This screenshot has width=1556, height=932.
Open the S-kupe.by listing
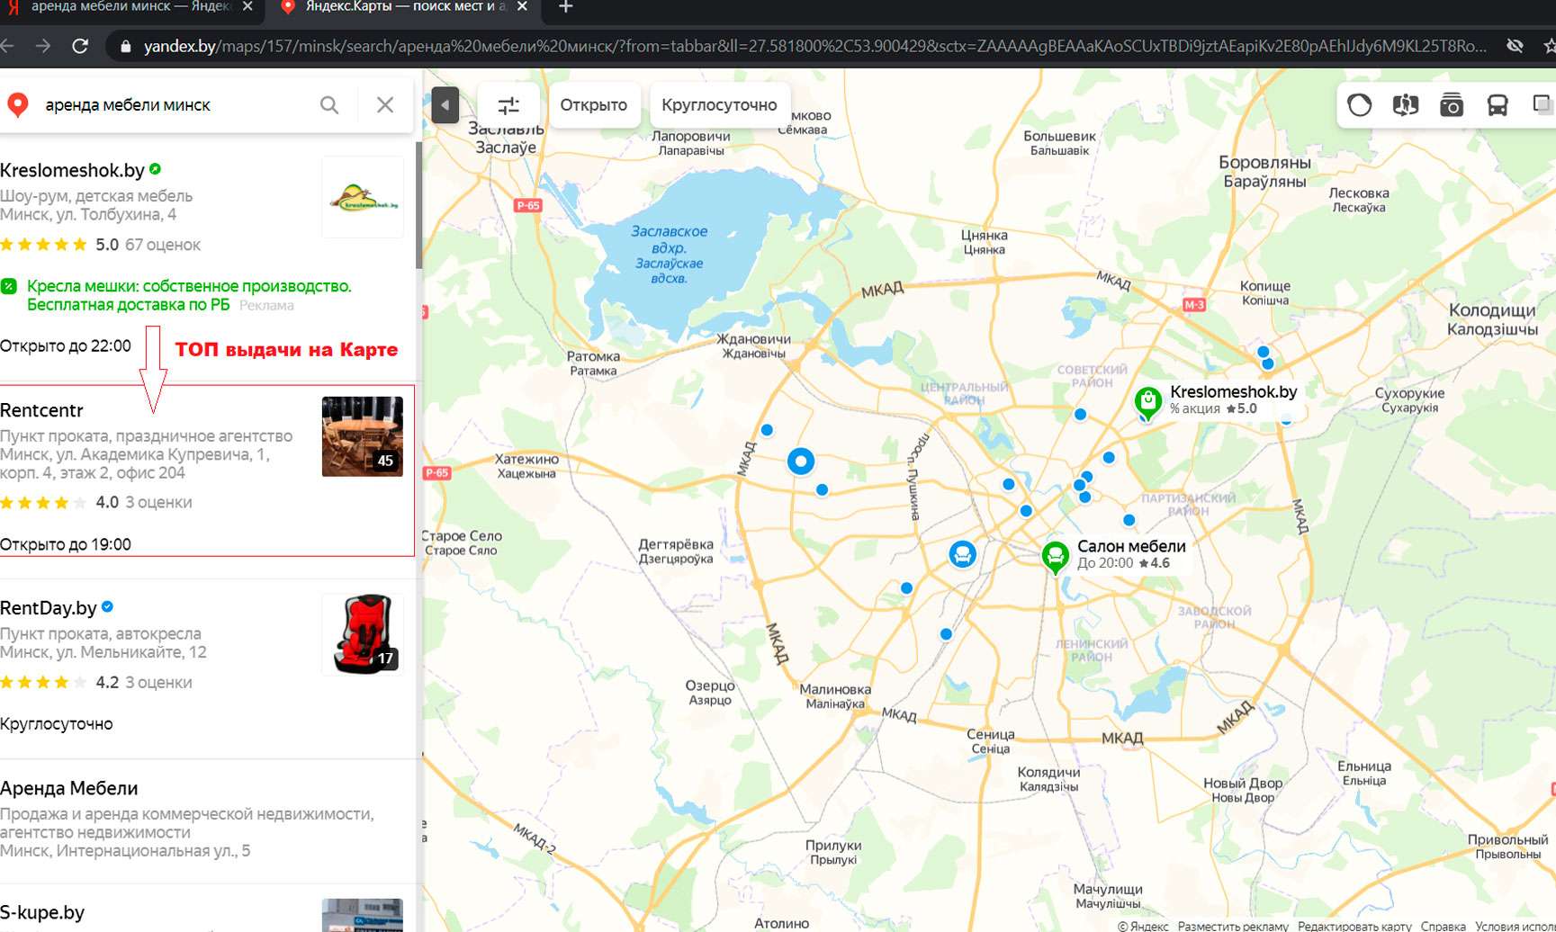coord(42,912)
